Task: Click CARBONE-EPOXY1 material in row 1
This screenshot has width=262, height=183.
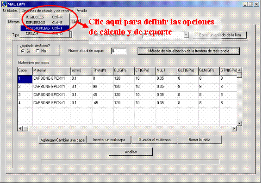Action: 52,79
